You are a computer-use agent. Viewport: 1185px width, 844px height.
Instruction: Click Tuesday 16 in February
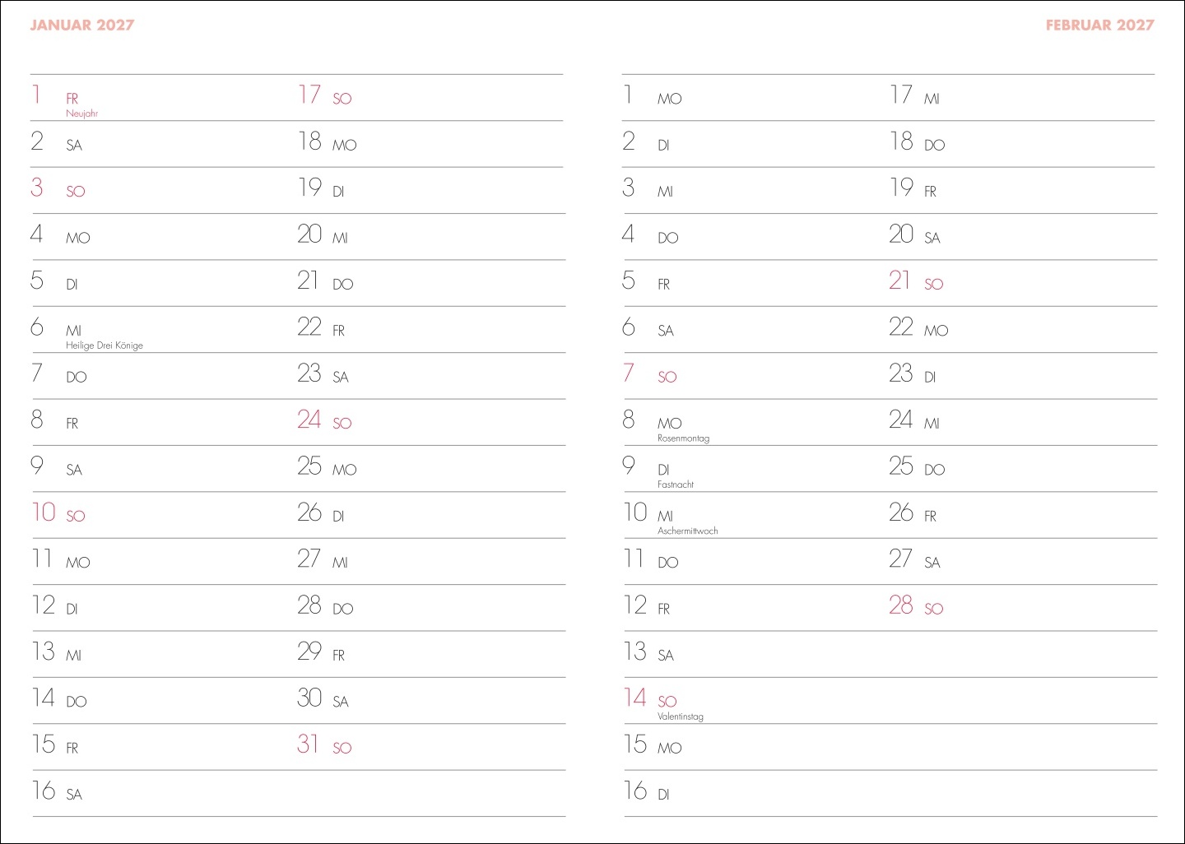coord(646,792)
